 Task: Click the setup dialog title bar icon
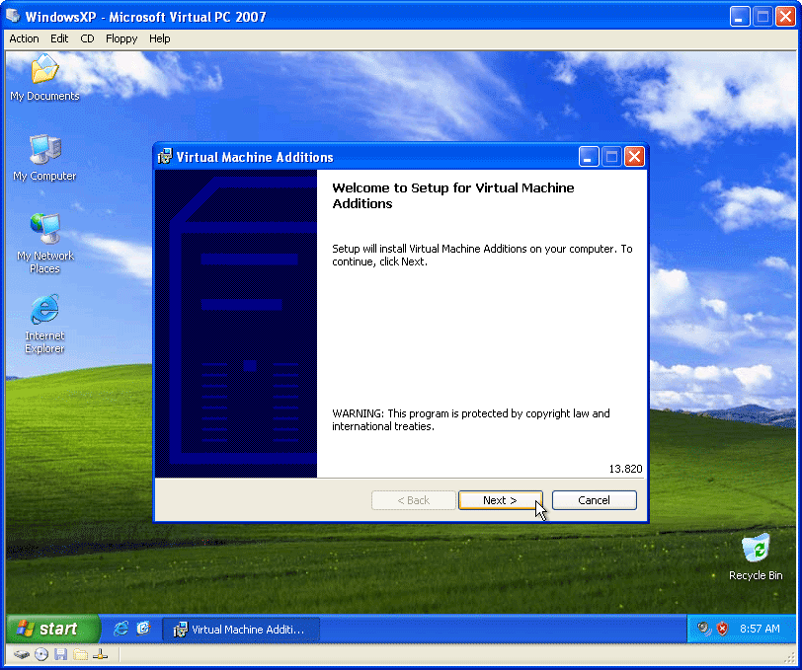pos(165,156)
